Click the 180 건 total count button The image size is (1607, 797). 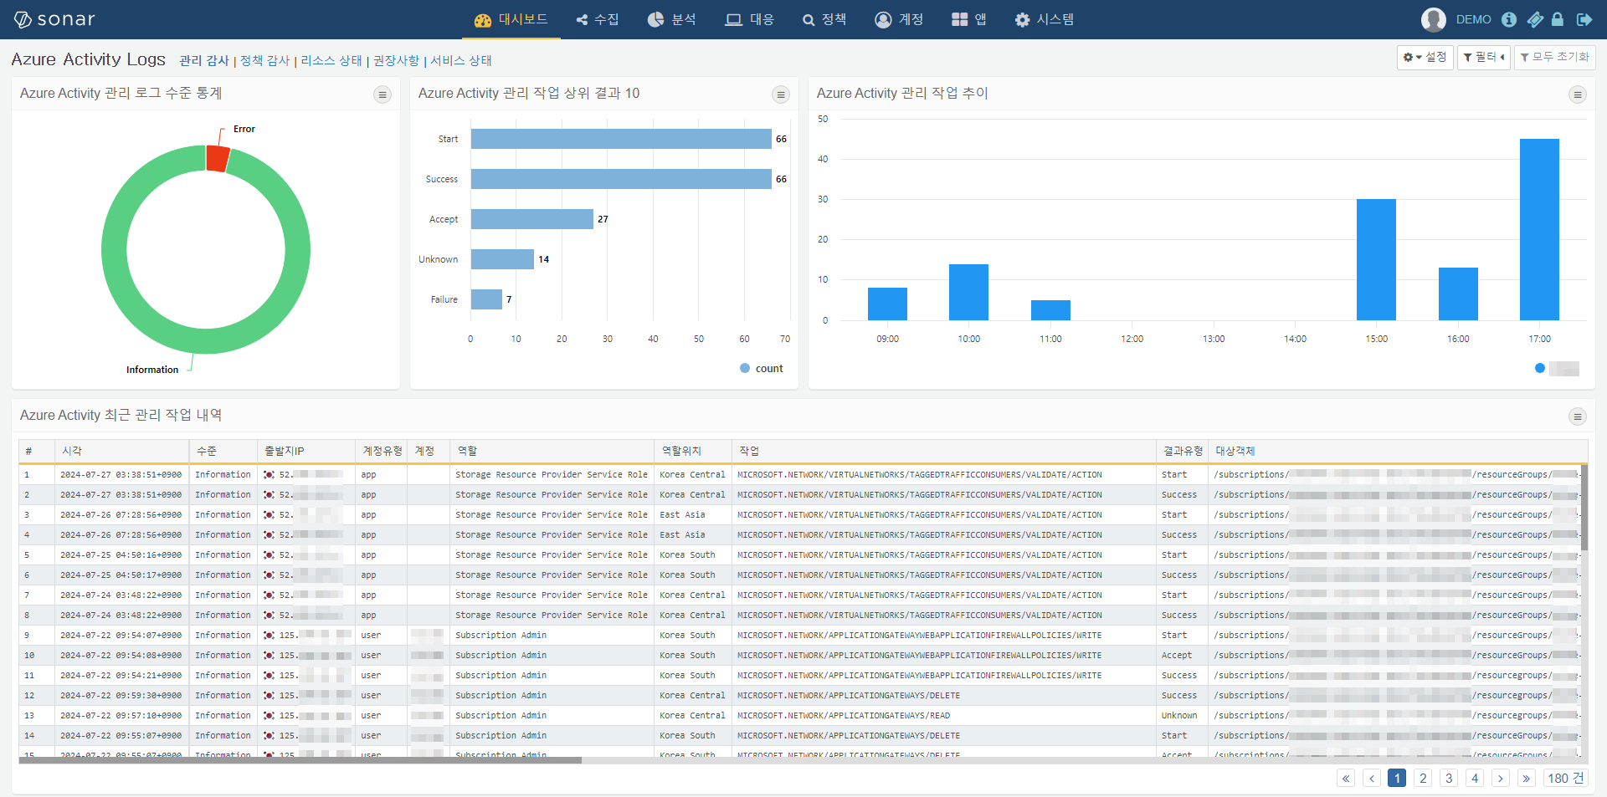click(1566, 778)
